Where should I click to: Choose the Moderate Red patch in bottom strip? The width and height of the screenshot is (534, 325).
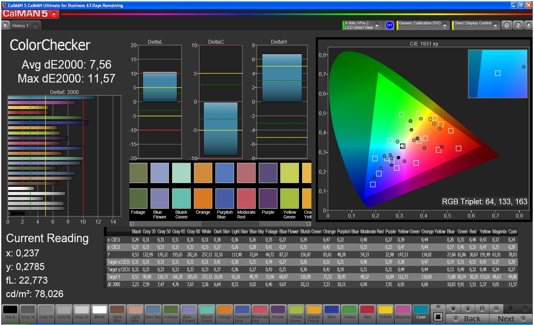coord(260,313)
